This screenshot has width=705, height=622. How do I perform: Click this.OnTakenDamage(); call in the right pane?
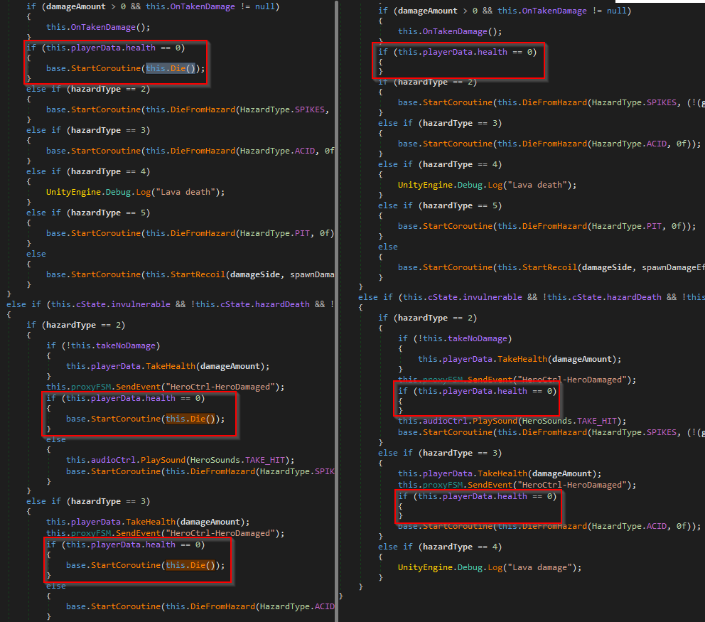tap(450, 31)
